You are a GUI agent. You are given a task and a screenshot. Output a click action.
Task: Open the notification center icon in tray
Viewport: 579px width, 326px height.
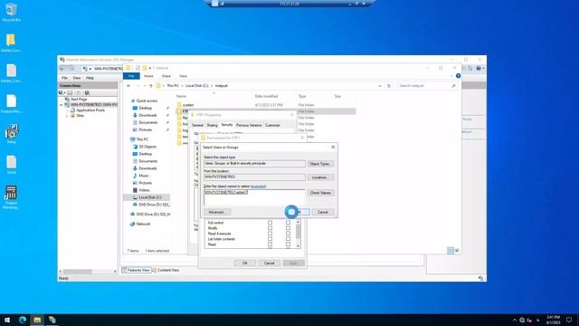pos(569,320)
